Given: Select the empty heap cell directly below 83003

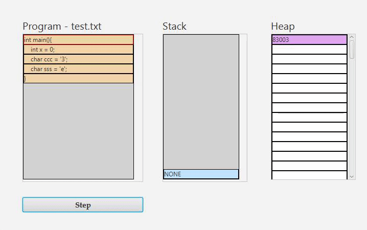Looking at the screenshot, I should tap(309, 50).
